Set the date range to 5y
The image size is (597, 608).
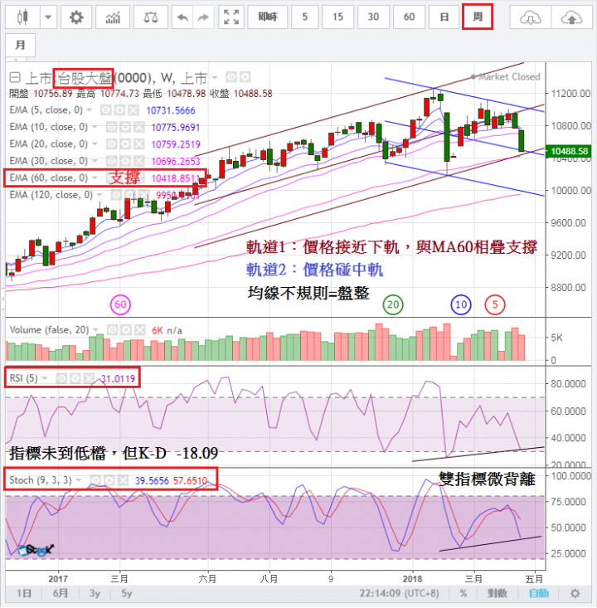tap(127, 593)
